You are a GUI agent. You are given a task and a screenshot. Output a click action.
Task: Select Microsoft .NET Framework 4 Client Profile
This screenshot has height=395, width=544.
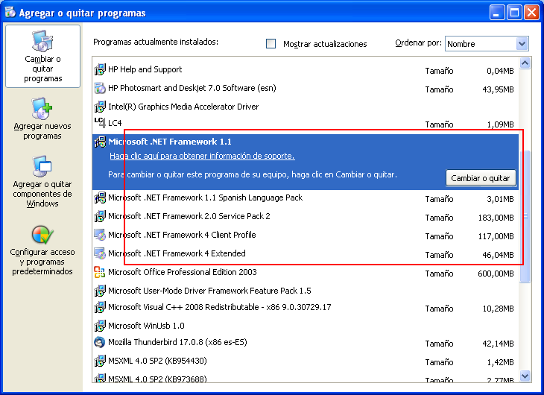[x=182, y=236]
